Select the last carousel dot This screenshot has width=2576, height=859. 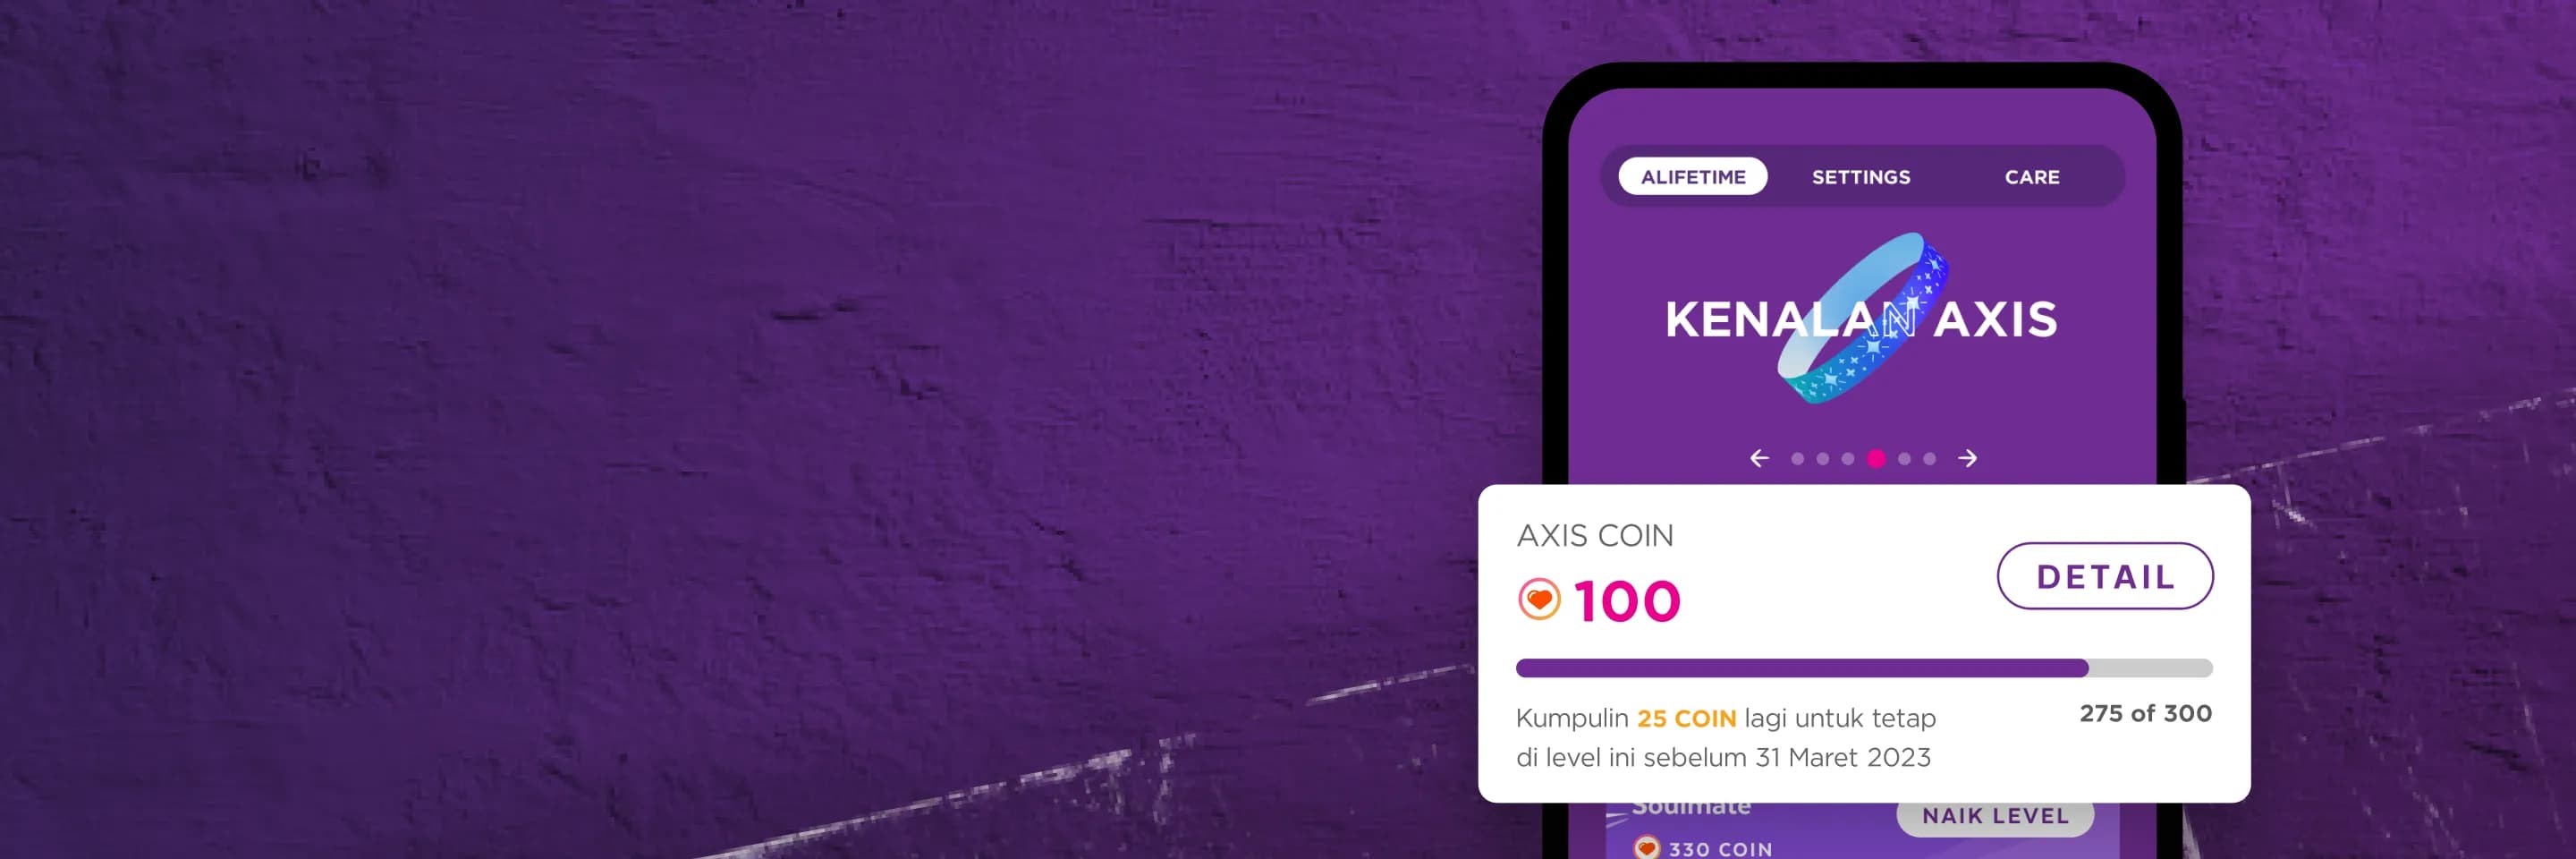coord(1929,459)
